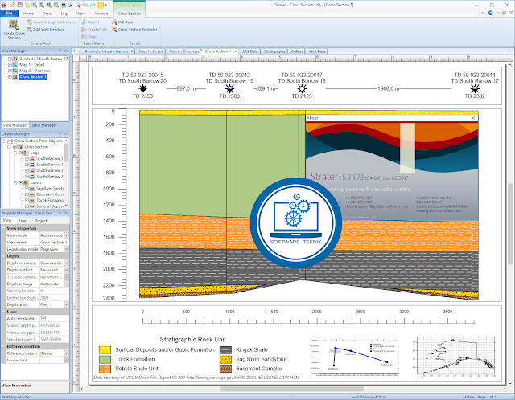Switch to Map 1 - Detail document tab

click(150, 51)
